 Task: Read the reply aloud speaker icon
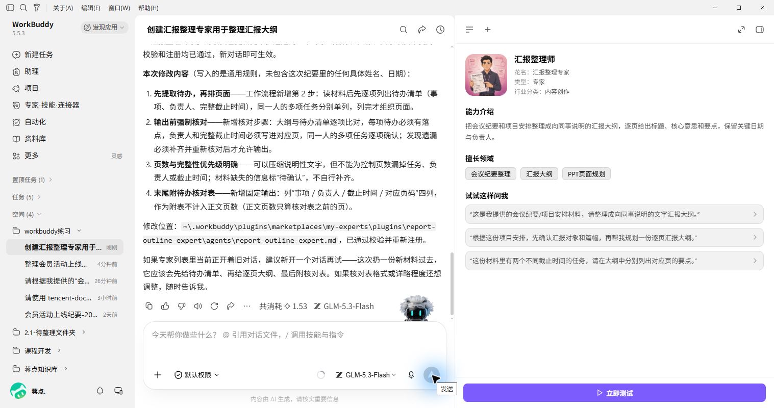(198, 306)
